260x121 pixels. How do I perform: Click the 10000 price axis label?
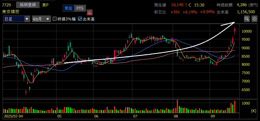[x=246, y=31]
